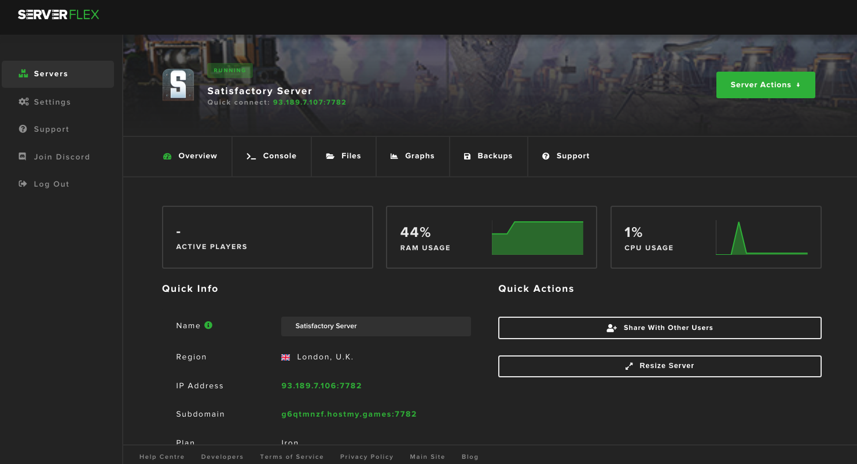Click the Log Out arrow icon

(23, 184)
